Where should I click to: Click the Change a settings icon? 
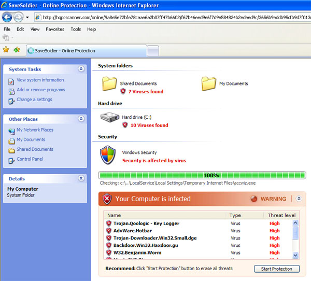[11, 101]
